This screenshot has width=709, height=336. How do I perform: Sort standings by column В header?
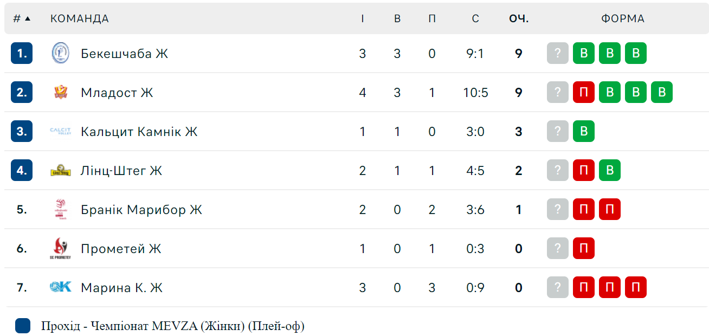point(397,18)
